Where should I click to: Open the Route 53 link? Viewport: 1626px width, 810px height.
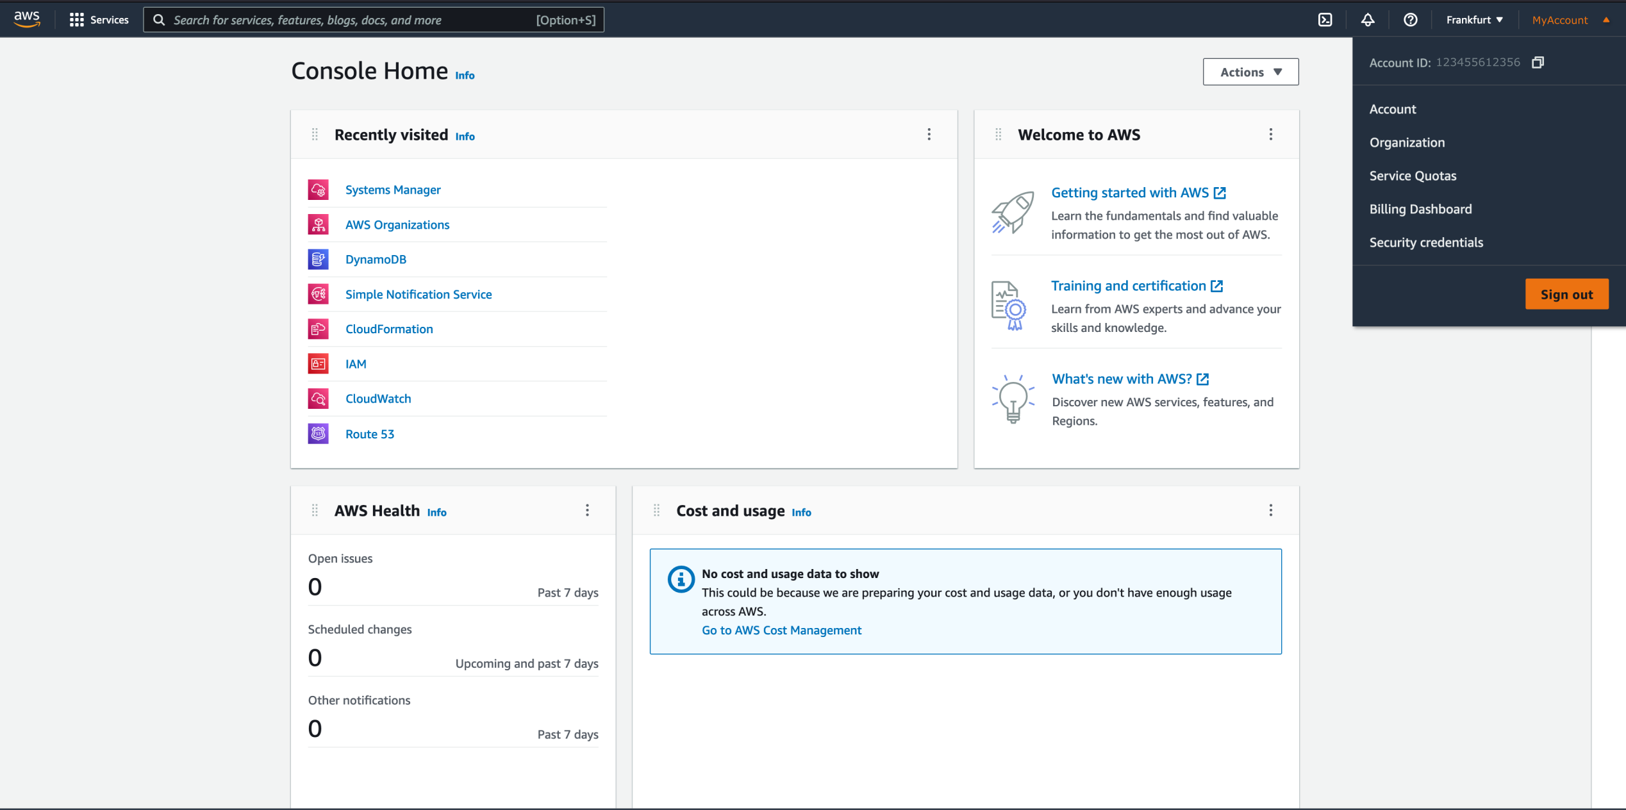point(370,434)
